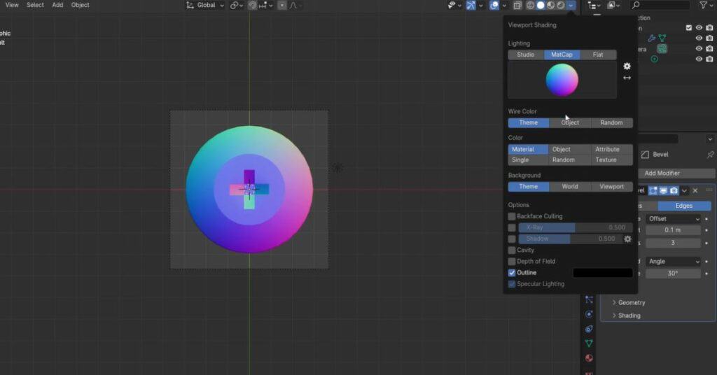This screenshot has height=375, width=717.
Task: Switch to rendered viewport shading icon
Action: point(561,6)
